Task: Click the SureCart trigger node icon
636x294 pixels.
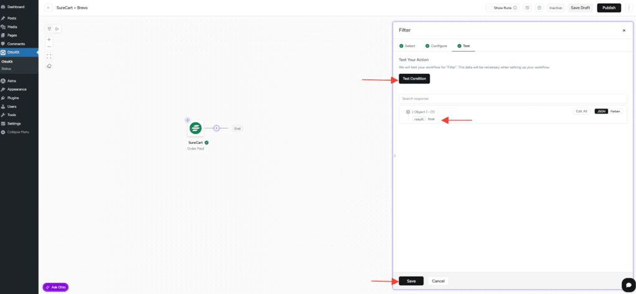Action: (x=196, y=128)
